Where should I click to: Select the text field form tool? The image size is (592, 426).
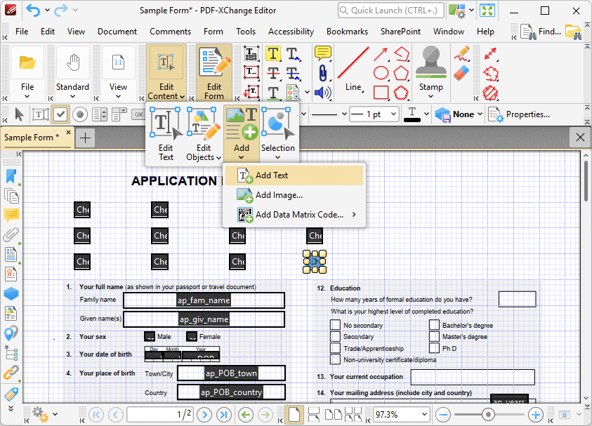(41, 114)
